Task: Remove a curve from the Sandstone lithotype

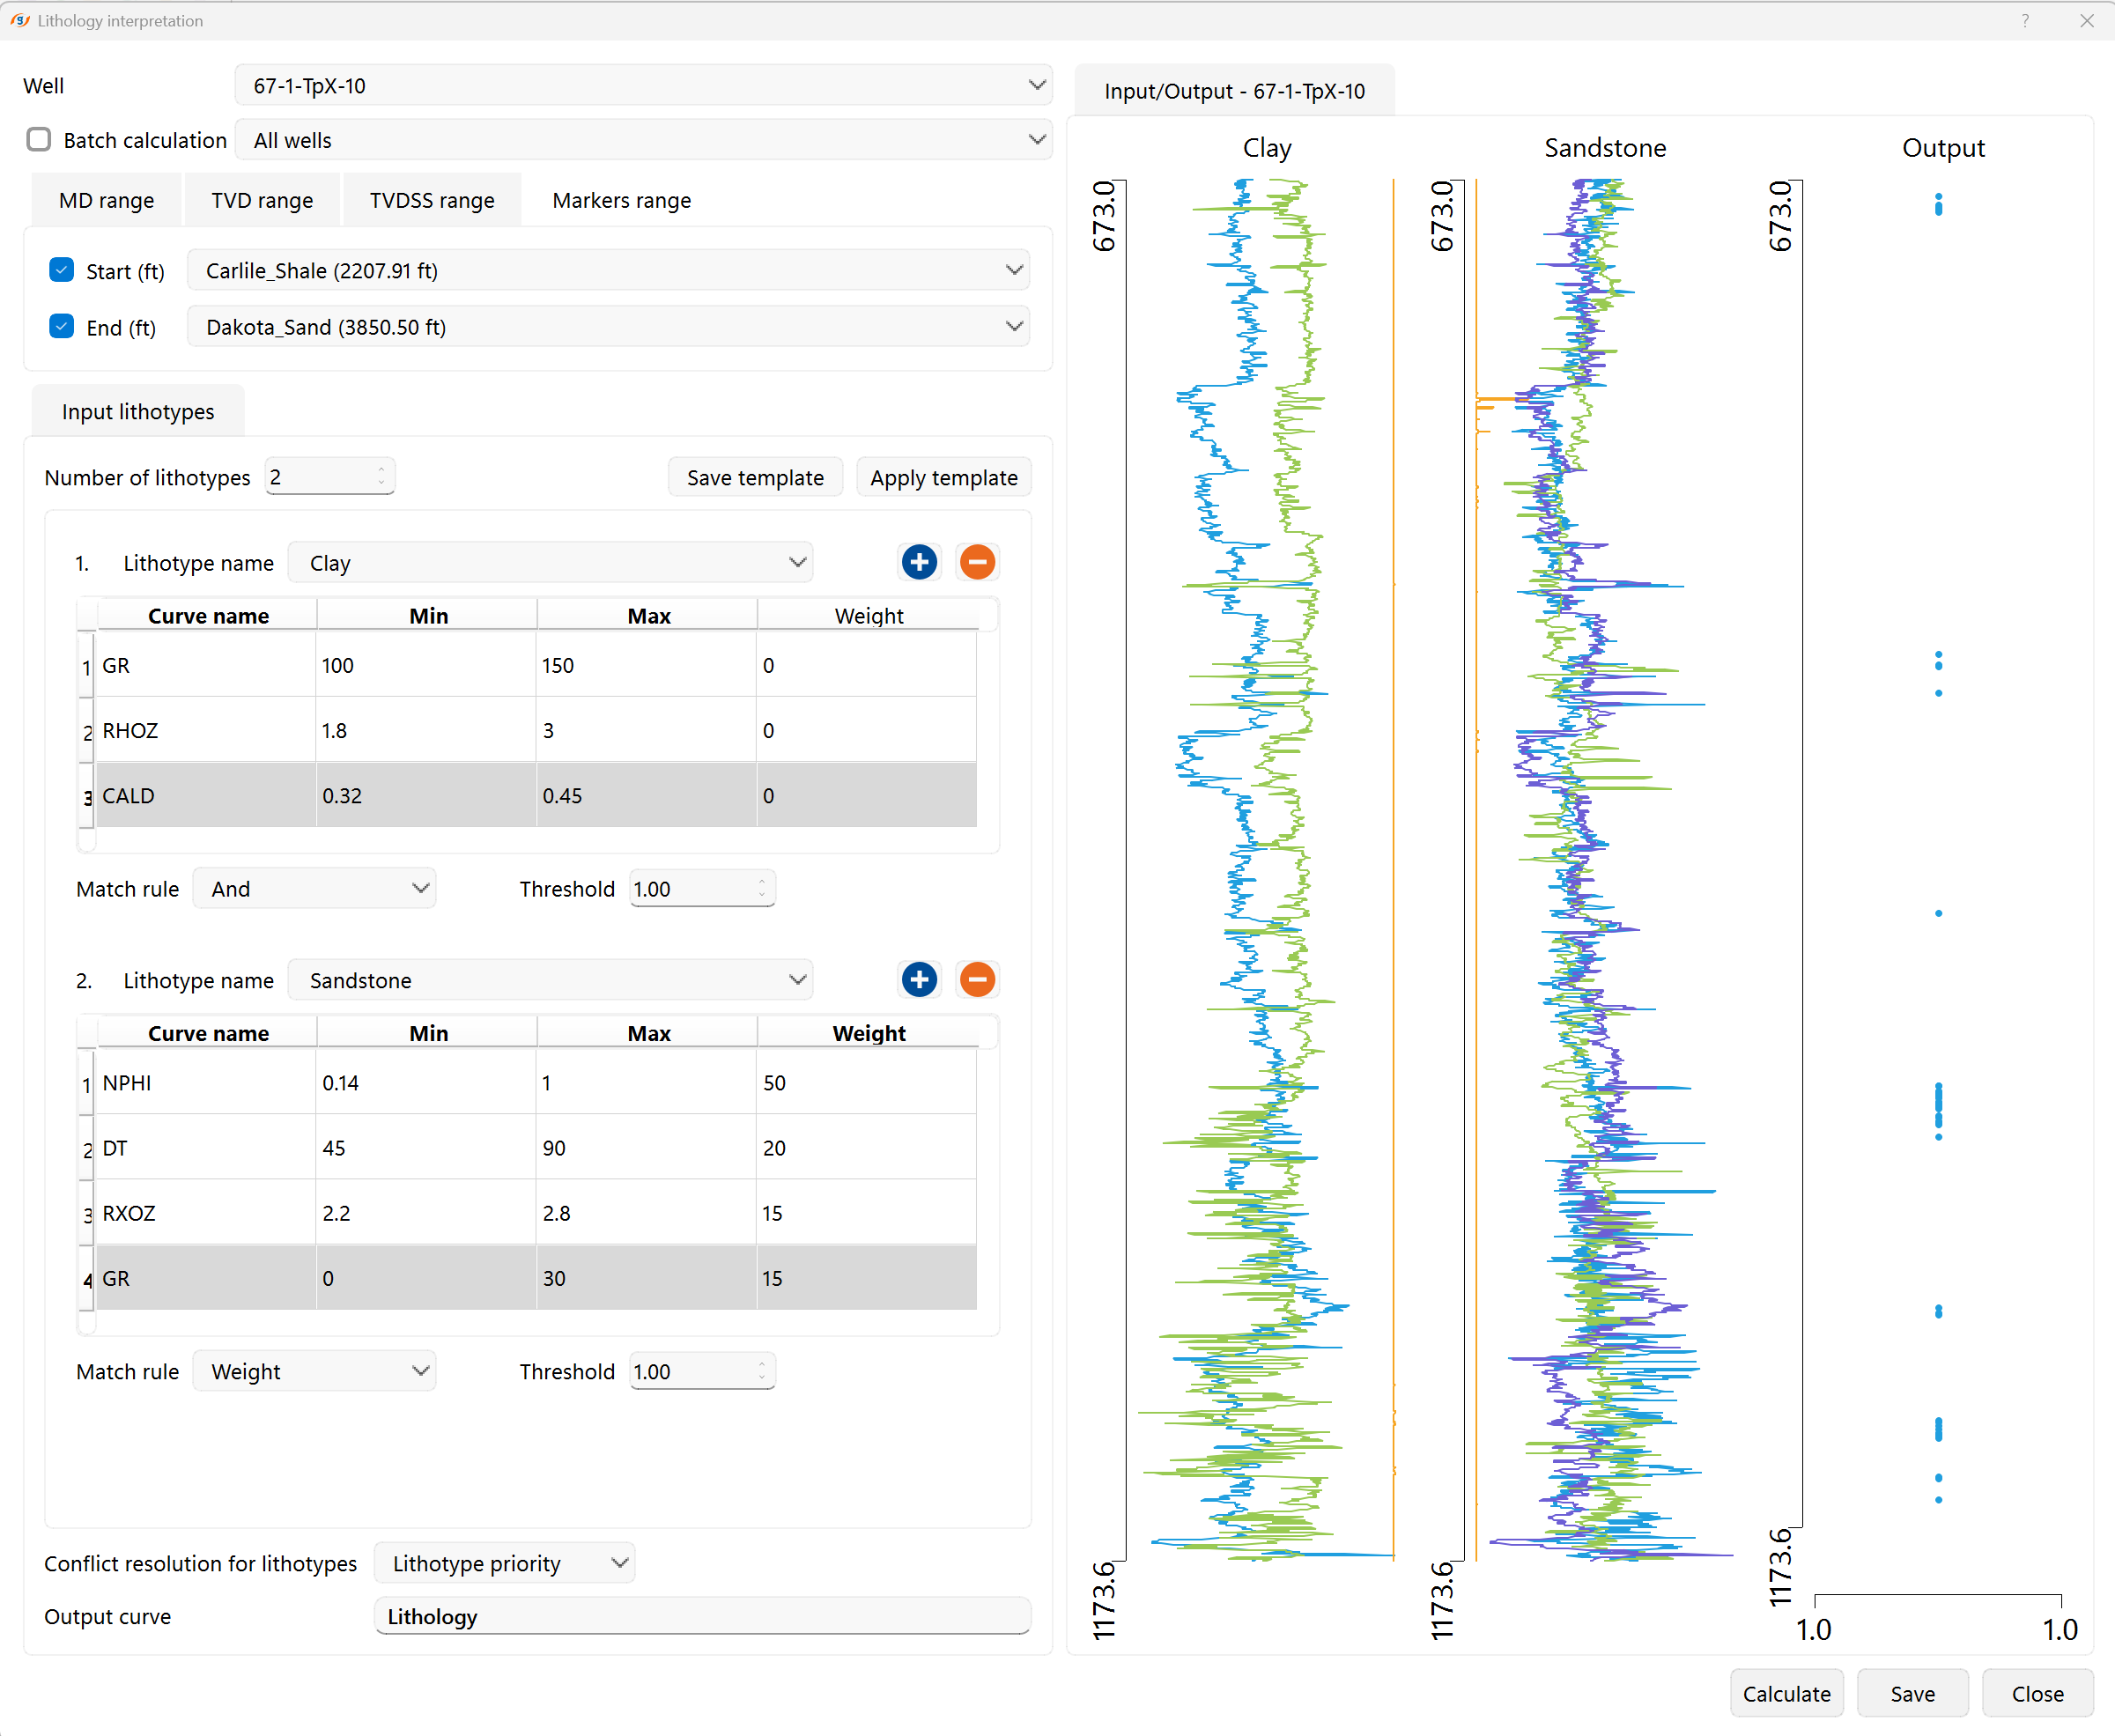Action: pyautogui.click(x=977, y=979)
